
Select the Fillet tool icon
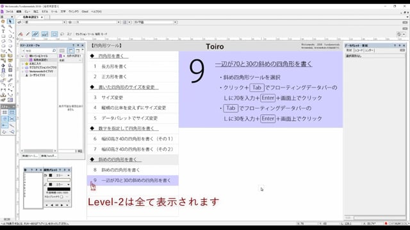coord(3,85)
